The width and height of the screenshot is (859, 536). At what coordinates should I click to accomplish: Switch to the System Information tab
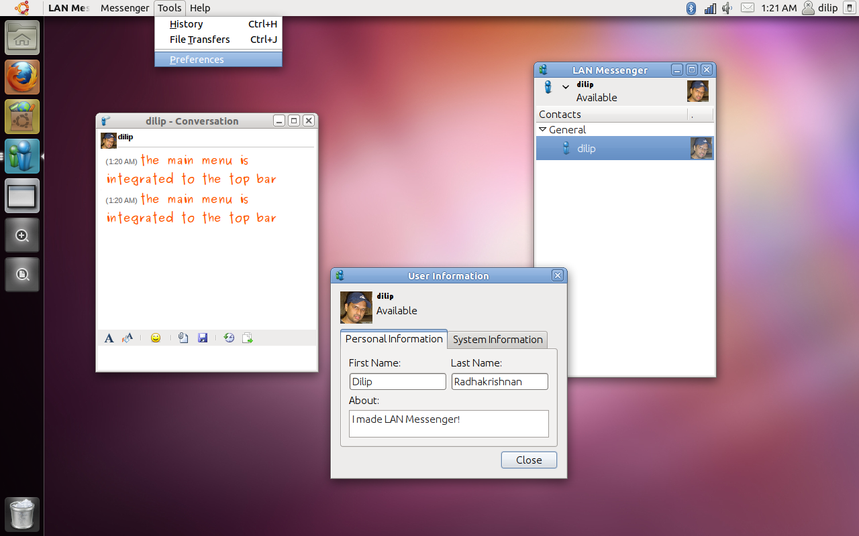(498, 340)
